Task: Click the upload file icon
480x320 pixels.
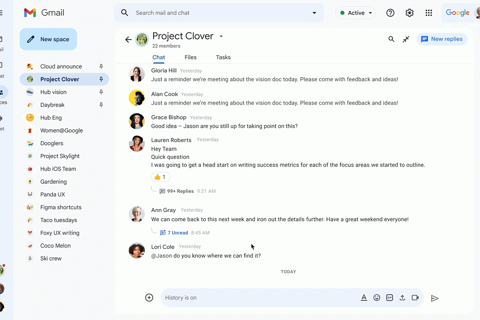Action: 402,298
